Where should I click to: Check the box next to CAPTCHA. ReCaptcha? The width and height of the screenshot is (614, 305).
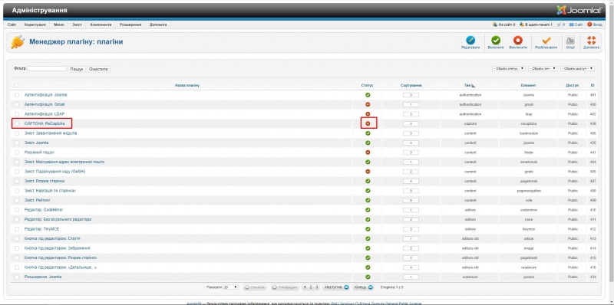(x=16, y=123)
